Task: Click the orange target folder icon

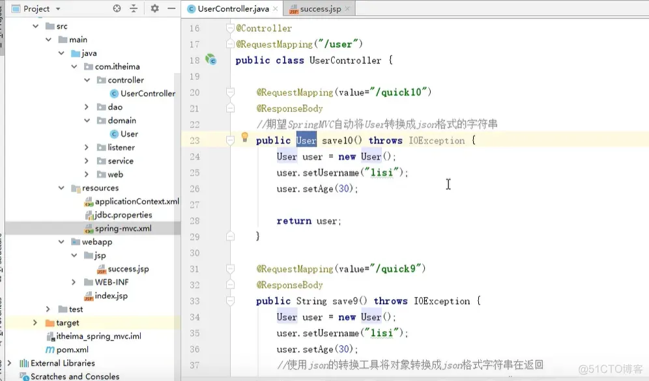Action: [50, 322]
